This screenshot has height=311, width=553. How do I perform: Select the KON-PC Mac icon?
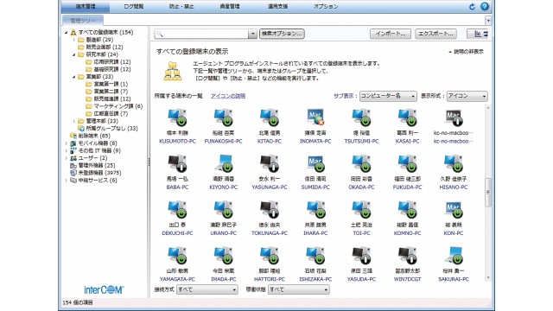pos(454,210)
